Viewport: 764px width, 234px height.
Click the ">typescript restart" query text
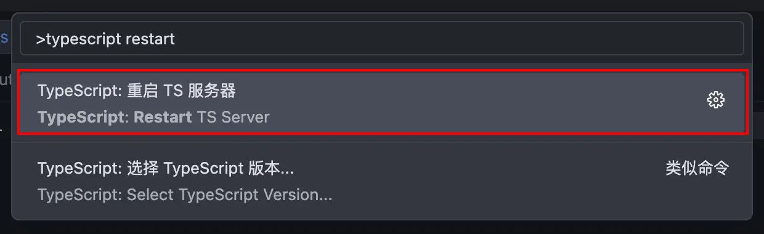click(x=105, y=39)
